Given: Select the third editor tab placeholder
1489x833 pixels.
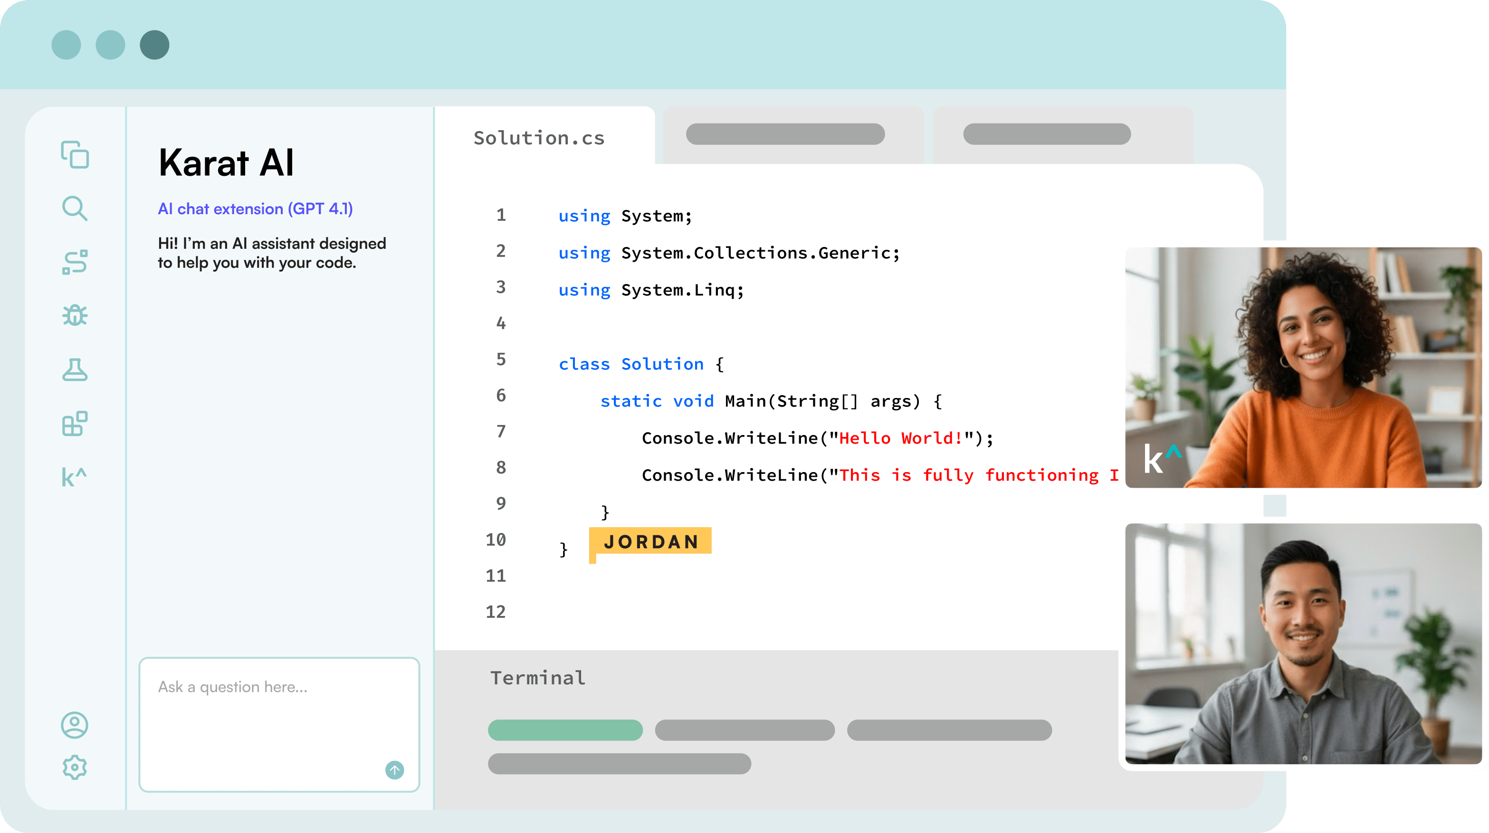Looking at the screenshot, I should [1046, 134].
